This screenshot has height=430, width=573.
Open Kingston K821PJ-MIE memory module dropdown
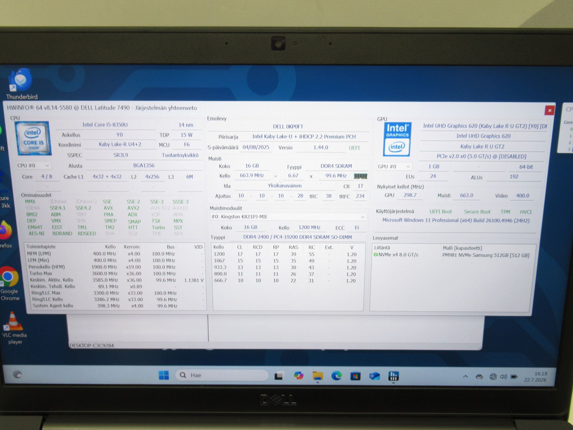click(x=288, y=217)
